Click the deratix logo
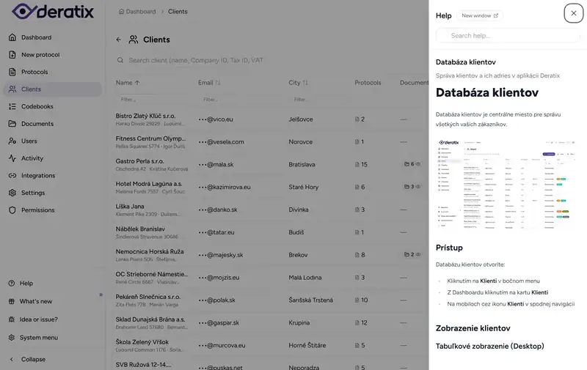Viewport: 587px width, 370px height. pos(53,11)
